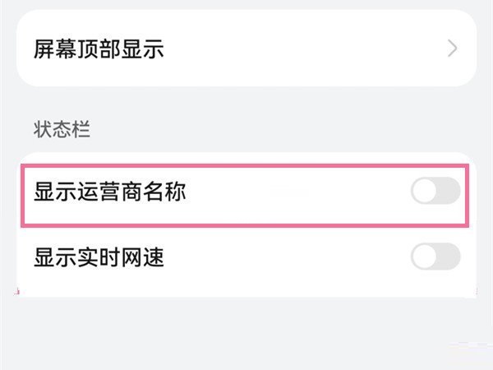Expand the screen top display options

point(246,49)
